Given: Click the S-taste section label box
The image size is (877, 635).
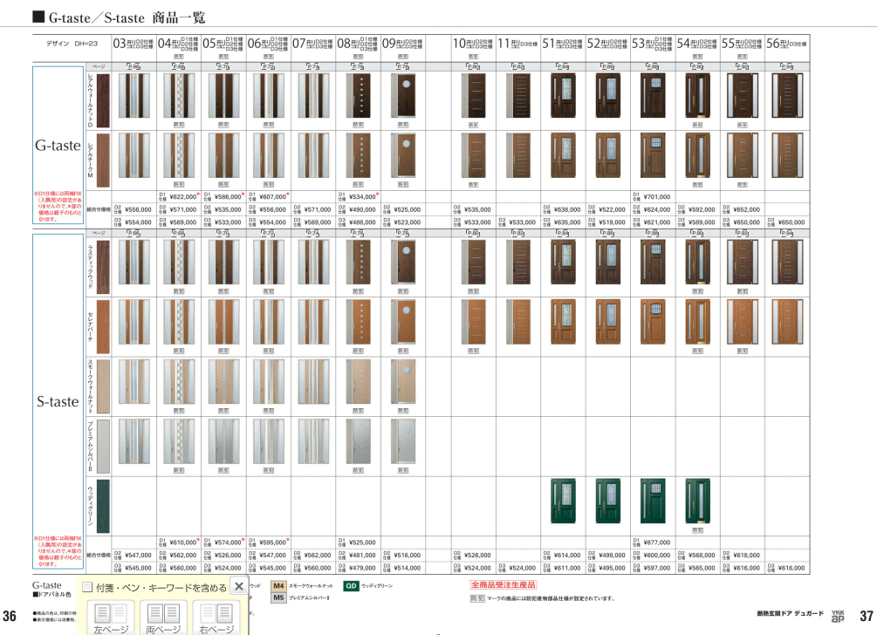Looking at the screenshot, I should (x=58, y=401).
